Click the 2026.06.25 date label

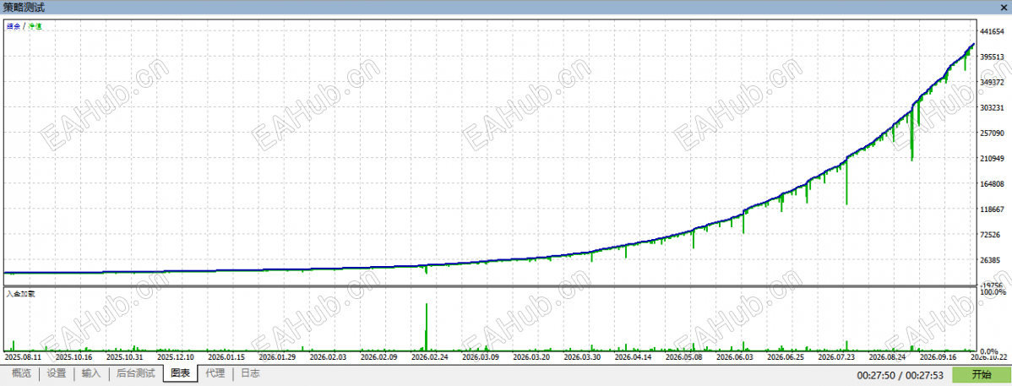pyautogui.click(x=786, y=356)
